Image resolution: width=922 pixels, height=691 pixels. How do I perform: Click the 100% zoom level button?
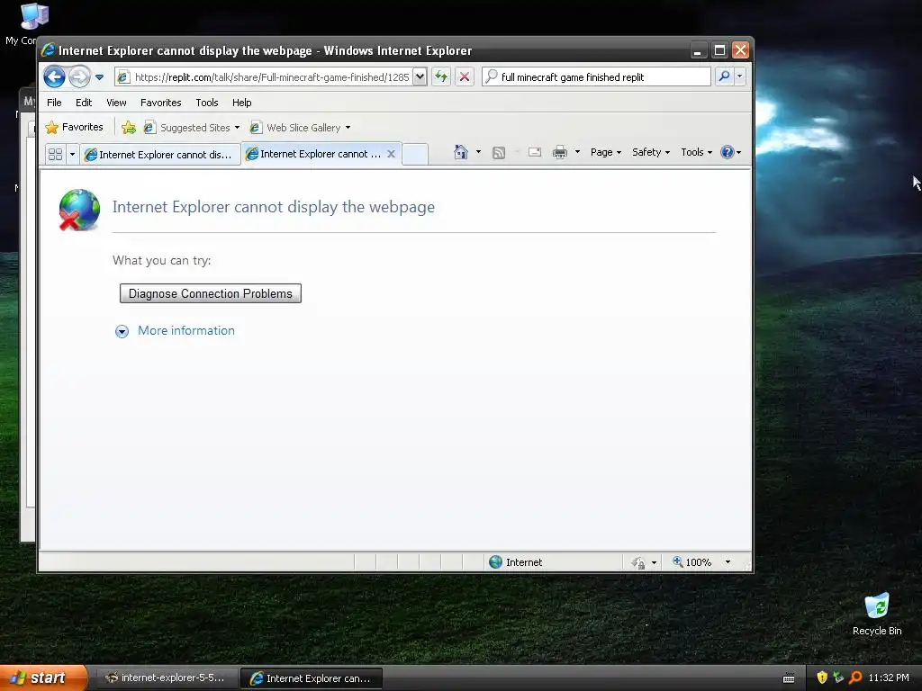692,562
